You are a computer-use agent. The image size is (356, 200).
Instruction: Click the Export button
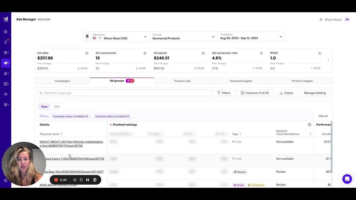click(x=286, y=93)
